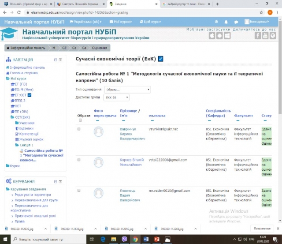Open the notifications bell icon

tap(226, 22)
